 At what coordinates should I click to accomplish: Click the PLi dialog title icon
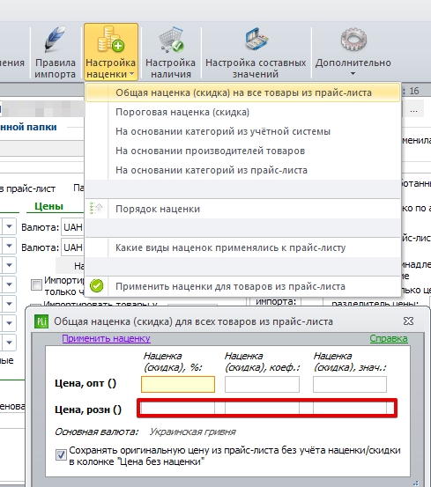click(x=41, y=321)
